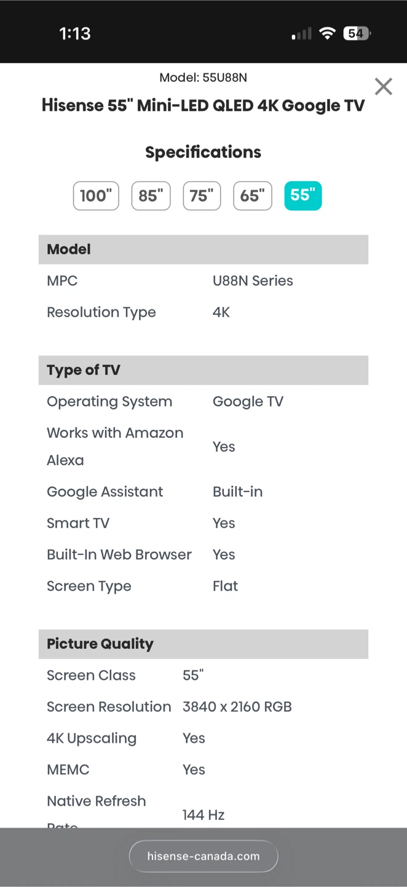
Task: Tap the Specifications heading
Action: (204, 152)
